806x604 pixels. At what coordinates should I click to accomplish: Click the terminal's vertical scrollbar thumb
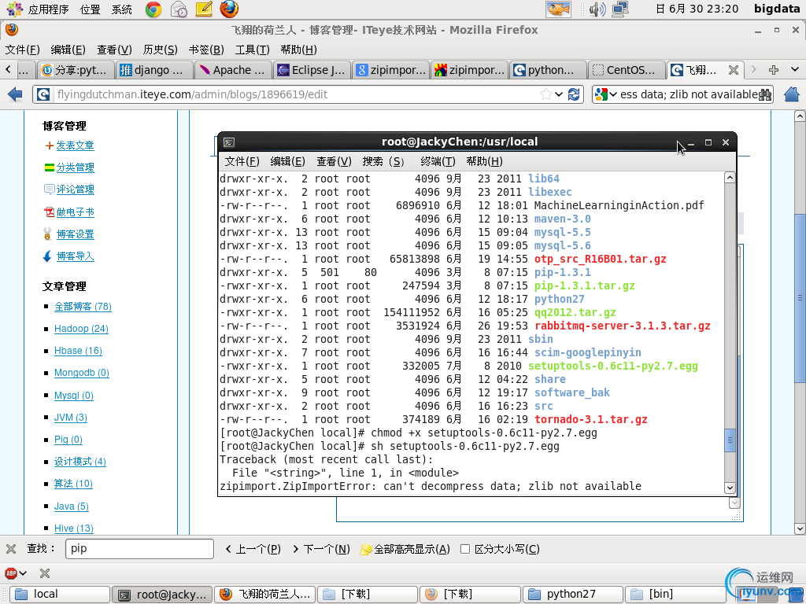730,440
